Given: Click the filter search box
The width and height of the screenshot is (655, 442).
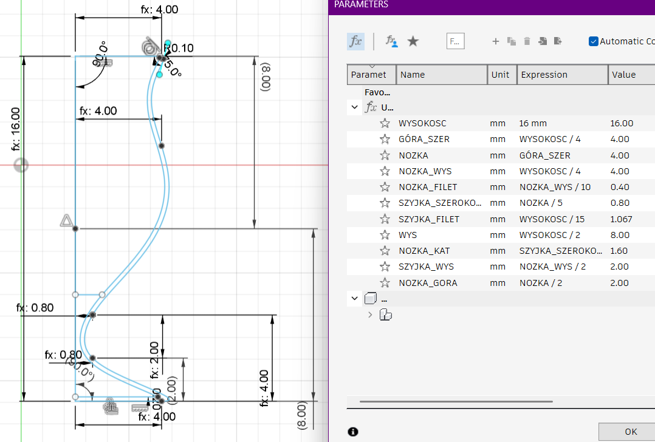Looking at the screenshot, I should click(x=455, y=41).
